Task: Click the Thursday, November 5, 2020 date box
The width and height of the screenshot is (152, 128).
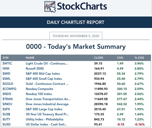Action: 76,36
